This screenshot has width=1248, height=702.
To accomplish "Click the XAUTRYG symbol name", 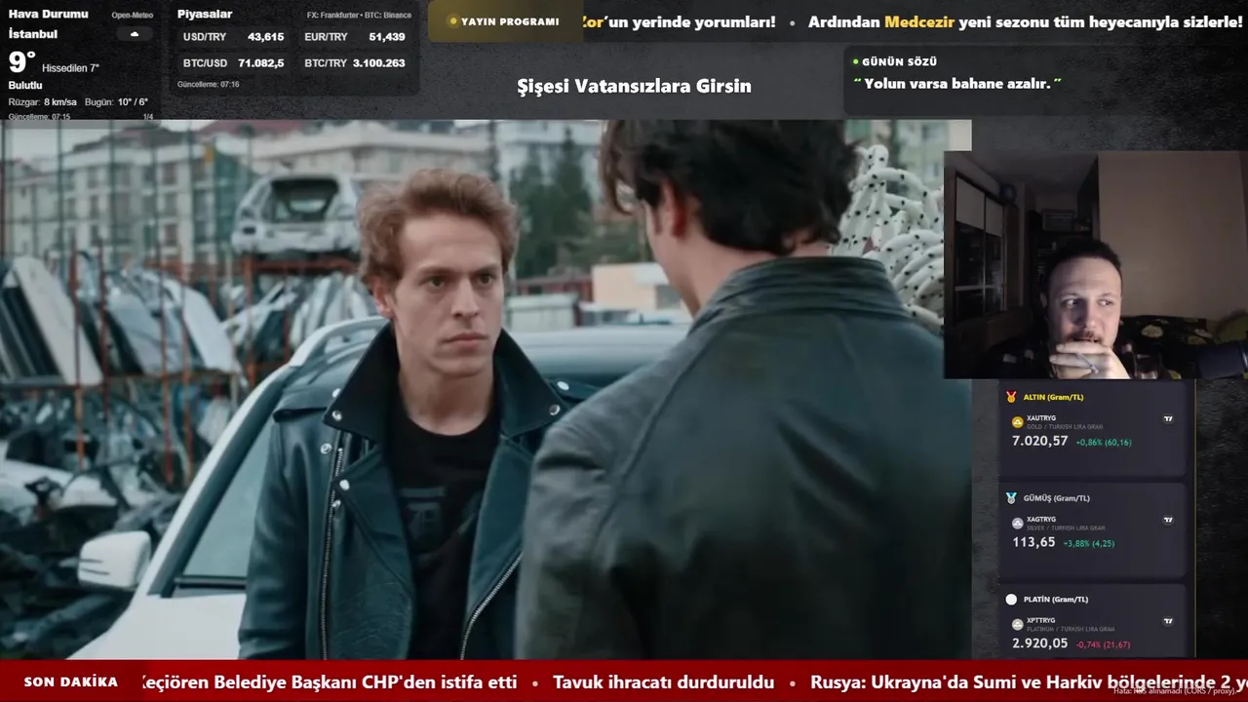I will tap(1041, 418).
